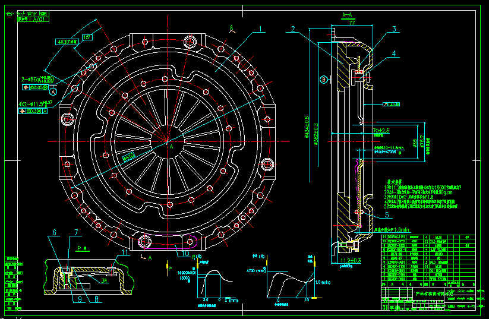Image resolution: width=489 pixels, height=319 pixels.
Task: Click part balloon number 2
Action: coord(293,28)
